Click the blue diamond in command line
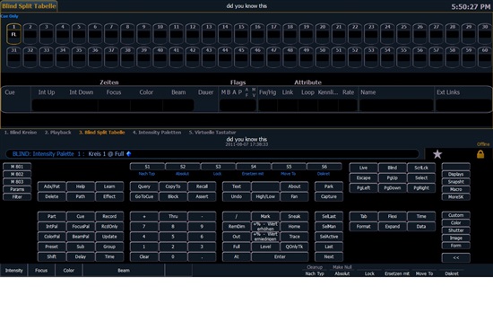Image resolution: width=493 pixels, height=329 pixels. (128, 154)
